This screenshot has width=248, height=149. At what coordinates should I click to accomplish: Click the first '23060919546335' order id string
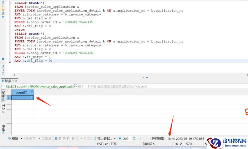79,22
